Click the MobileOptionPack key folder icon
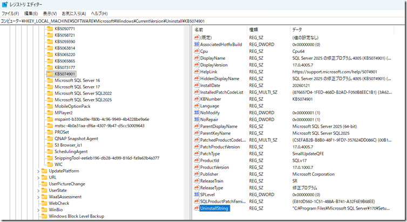 [x=50, y=106]
